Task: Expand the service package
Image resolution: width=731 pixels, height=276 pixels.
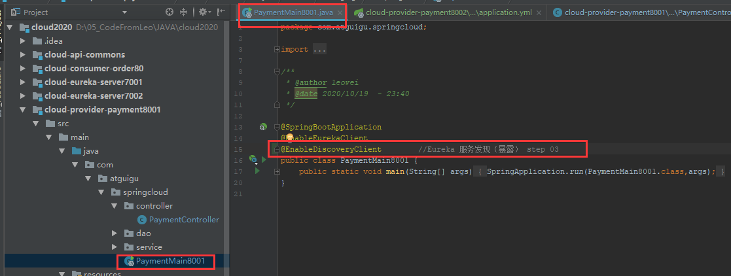Action: point(115,247)
